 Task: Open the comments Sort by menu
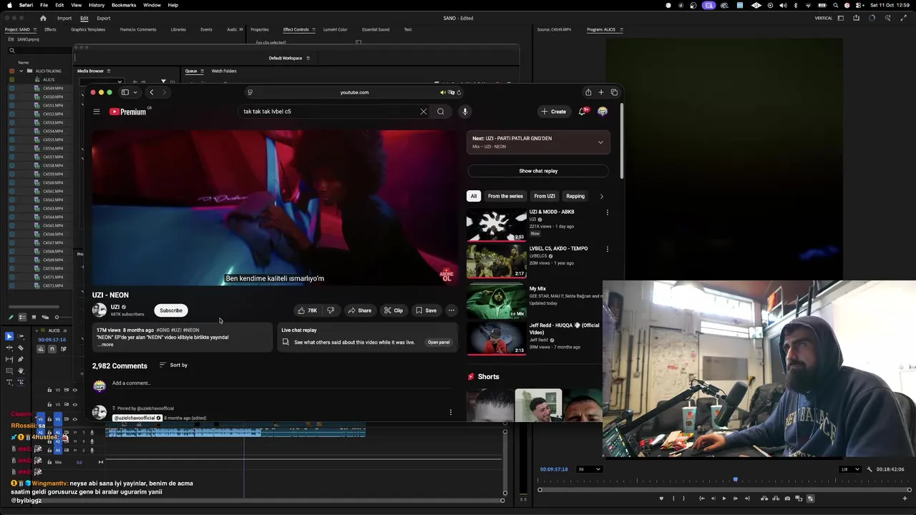[173, 366]
